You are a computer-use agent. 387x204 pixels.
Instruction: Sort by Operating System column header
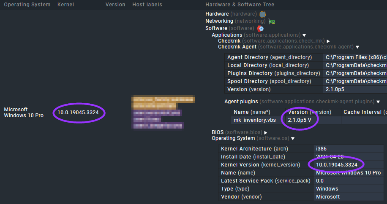click(27, 5)
